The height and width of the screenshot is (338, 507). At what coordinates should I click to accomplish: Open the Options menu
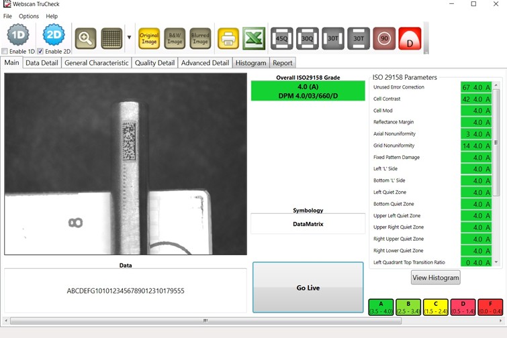29,16
